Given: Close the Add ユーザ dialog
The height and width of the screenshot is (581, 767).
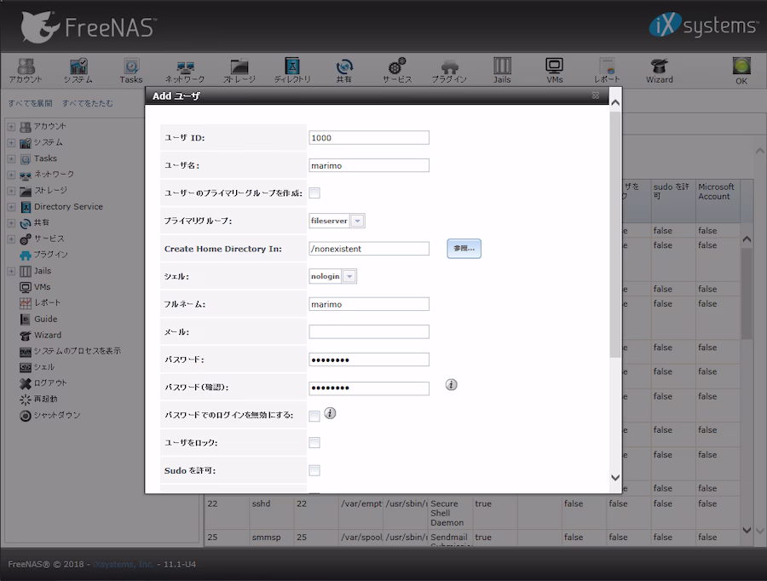Looking at the screenshot, I should [596, 95].
